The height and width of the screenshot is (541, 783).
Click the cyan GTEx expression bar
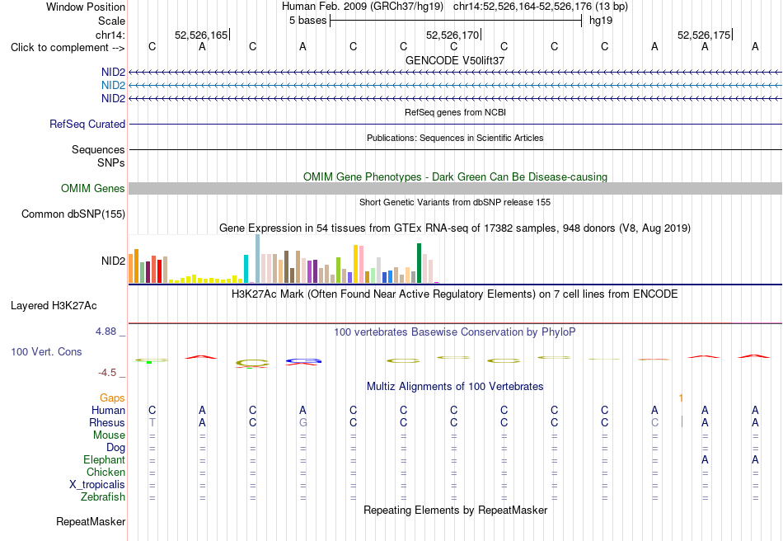pos(246,269)
